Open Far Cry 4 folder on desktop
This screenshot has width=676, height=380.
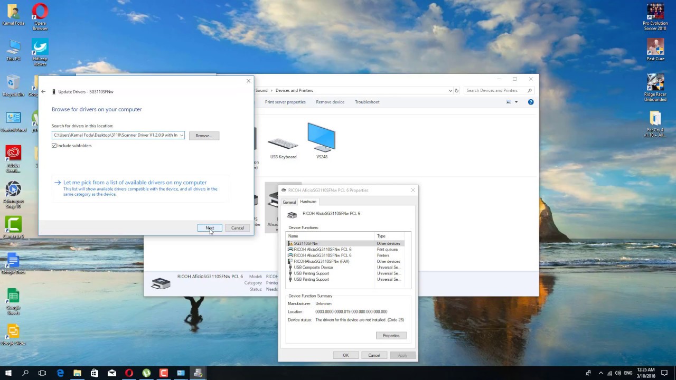coord(655,125)
